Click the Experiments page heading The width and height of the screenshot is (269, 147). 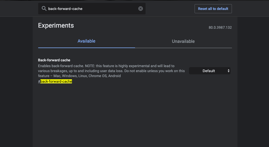56,25
